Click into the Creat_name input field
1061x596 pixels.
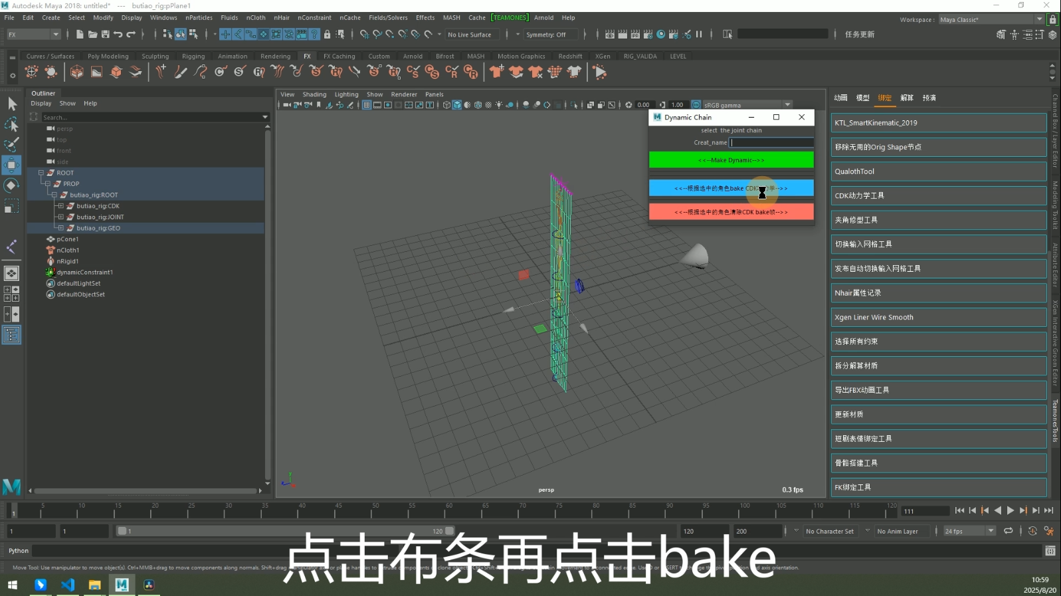(771, 142)
